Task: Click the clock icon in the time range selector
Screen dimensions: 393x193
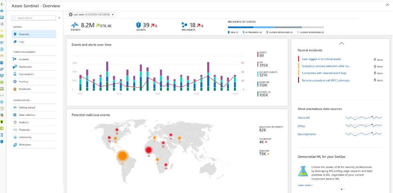Action: [71, 14]
